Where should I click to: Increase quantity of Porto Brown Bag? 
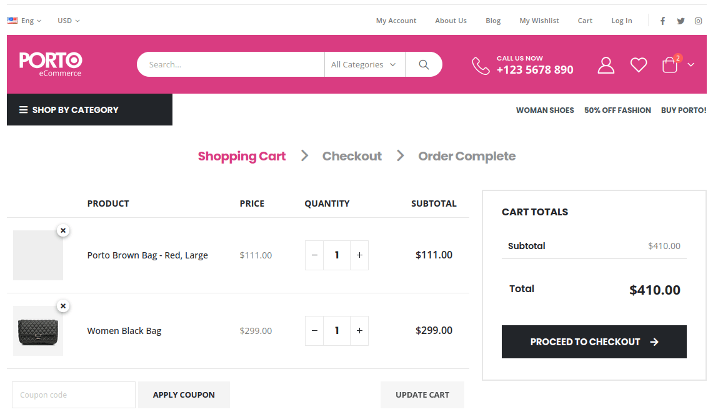click(x=359, y=255)
